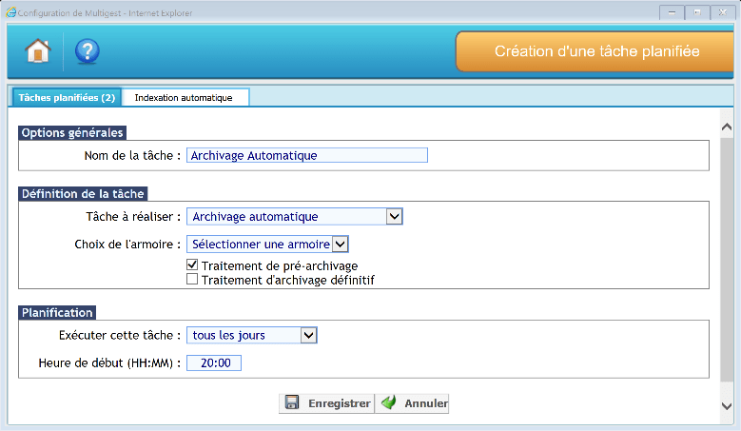The image size is (741, 431).
Task: Open help with the question mark icon
Action: pyautogui.click(x=88, y=51)
